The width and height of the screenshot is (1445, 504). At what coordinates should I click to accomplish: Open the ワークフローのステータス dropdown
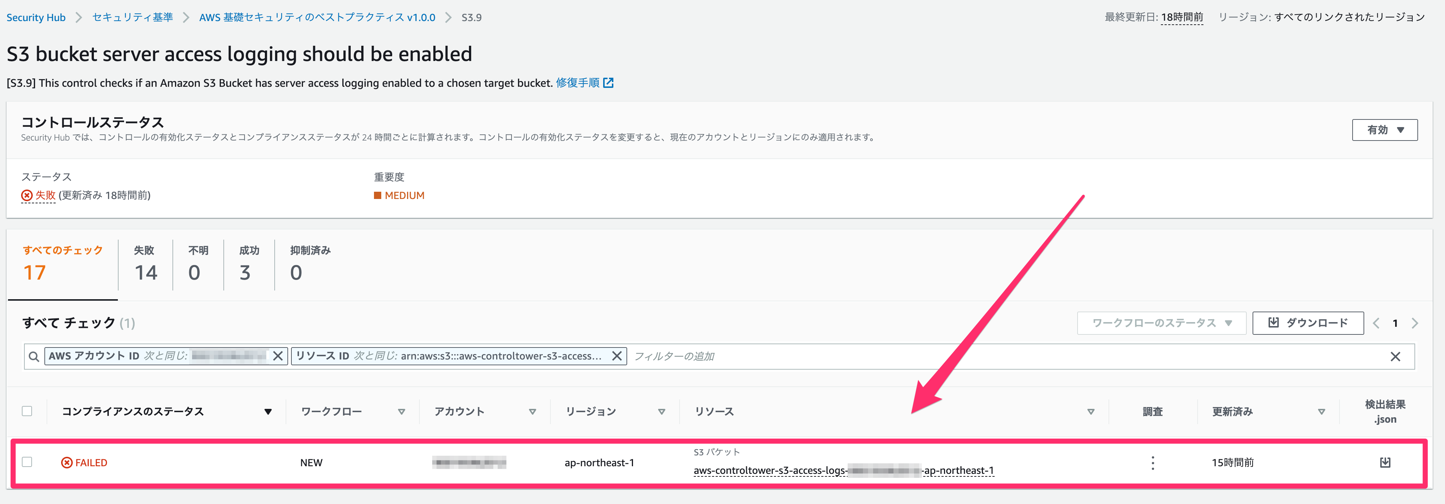point(1161,323)
